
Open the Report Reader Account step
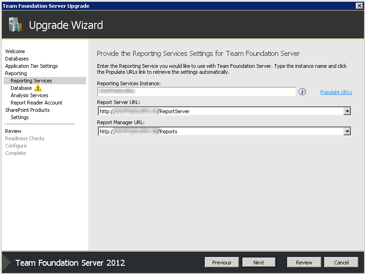[x=36, y=103]
